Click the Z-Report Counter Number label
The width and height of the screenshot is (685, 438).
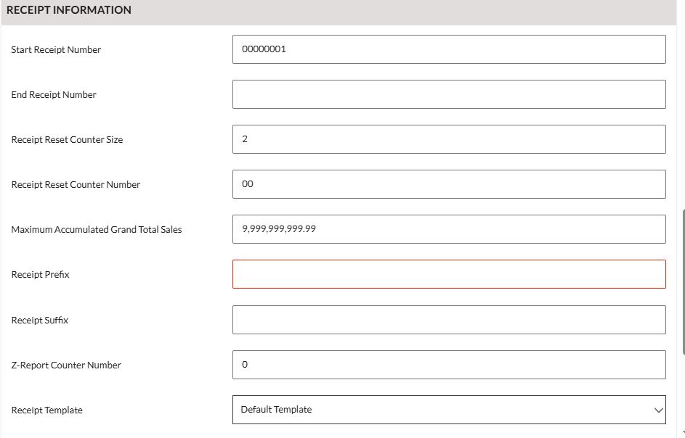coord(66,365)
